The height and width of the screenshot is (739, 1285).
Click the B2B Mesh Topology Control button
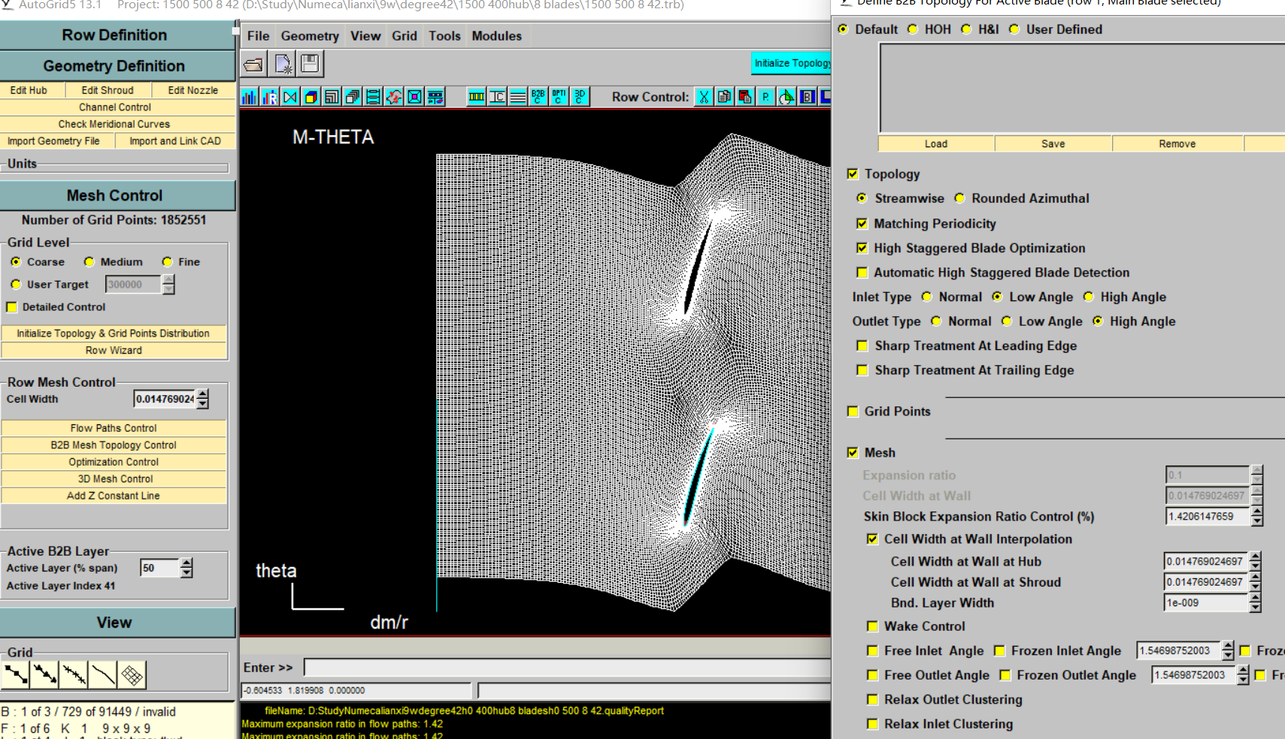pyautogui.click(x=114, y=445)
